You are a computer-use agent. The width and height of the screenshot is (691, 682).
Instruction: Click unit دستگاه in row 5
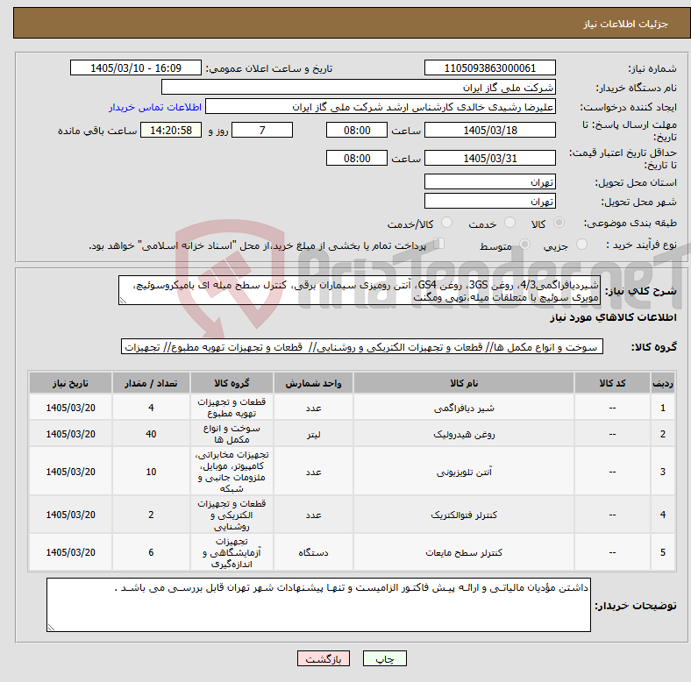click(x=313, y=552)
